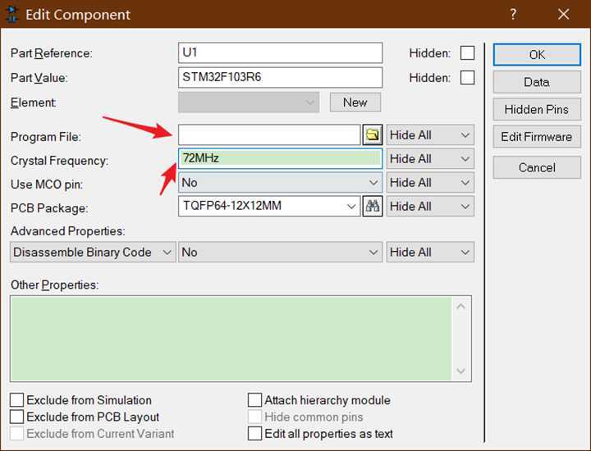591x451 pixels.
Task: Toggle Hidden checkbox for Part Value
Action: [x=467, y=78]
